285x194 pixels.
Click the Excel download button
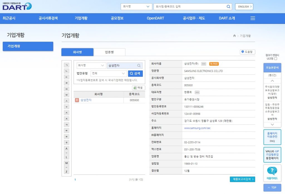coord(139,88)
